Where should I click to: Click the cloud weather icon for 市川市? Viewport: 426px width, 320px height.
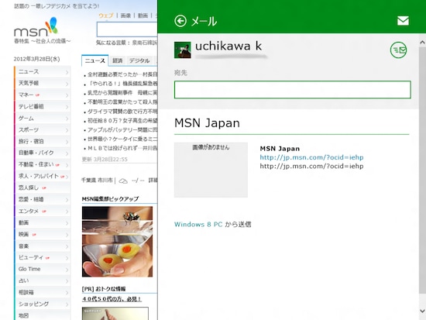coord(123,181)
